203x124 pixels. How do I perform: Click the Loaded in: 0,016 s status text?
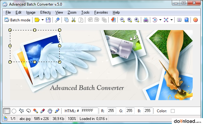(93, 119)
